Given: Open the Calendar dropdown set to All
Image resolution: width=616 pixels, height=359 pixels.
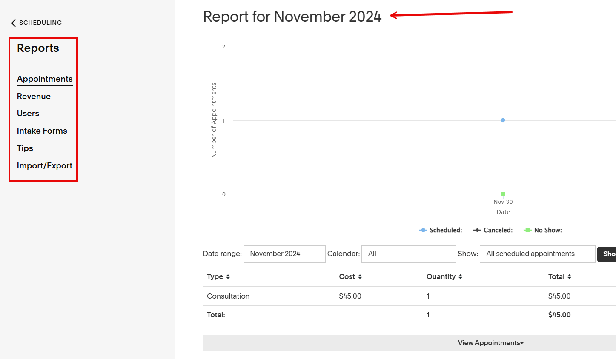Looking at the screenshot, I should coord(408,254).
